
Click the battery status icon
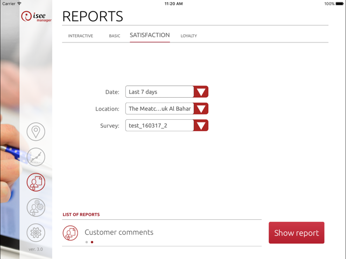tap(340, 4)
